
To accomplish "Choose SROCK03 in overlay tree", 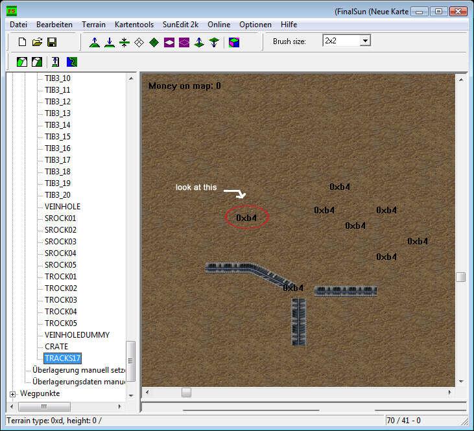I will coord(60,242).
